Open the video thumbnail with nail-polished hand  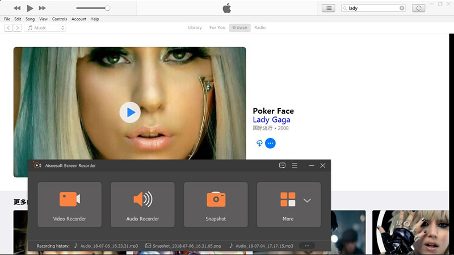click(x=410, y=233)
